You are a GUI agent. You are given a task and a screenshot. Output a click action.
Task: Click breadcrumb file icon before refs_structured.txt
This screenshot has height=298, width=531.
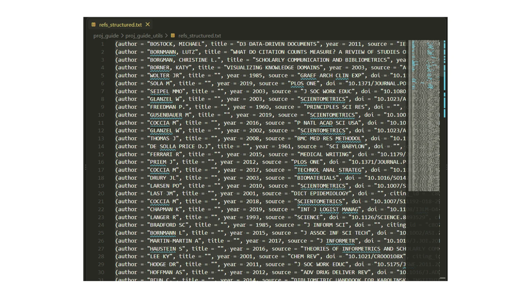click(173, 35)
